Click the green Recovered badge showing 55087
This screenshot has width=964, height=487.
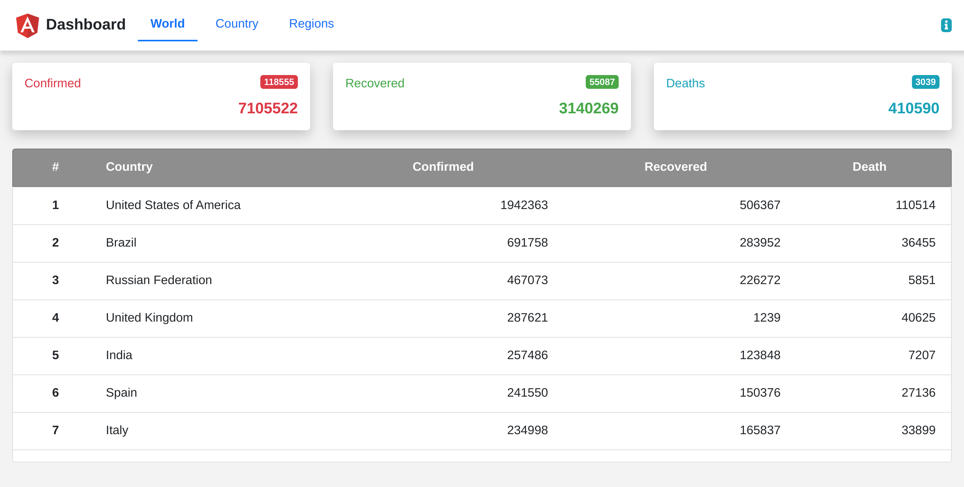coord(602,82)
